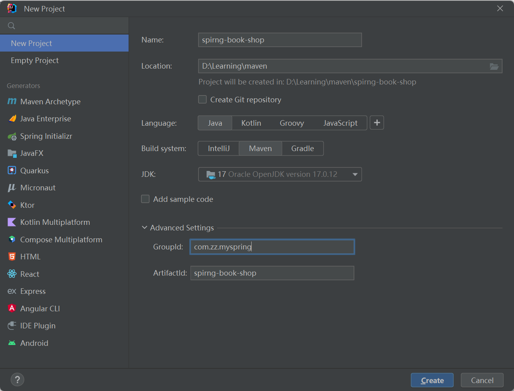Image resolution: width=514 pixels, height=391 pixels.
Task: Click the search magnifier icon
Action: click(12, 26)
